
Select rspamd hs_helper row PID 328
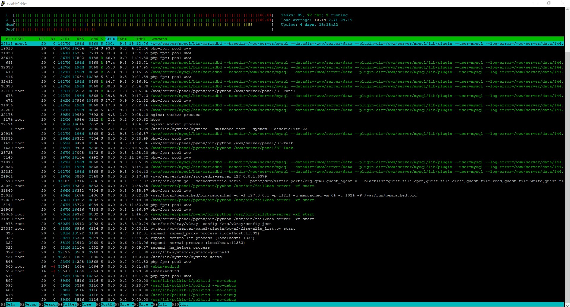pyautogui.click(x=282, y=247)
